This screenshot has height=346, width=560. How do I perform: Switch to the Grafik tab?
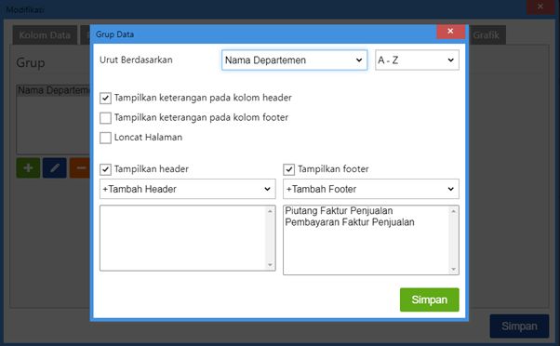coord(487,35)
